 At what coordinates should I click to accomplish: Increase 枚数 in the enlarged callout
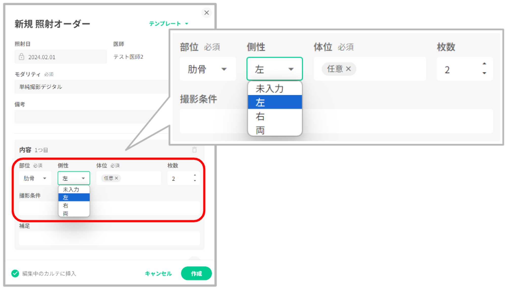pyautogui.click(x=484, y=64)
